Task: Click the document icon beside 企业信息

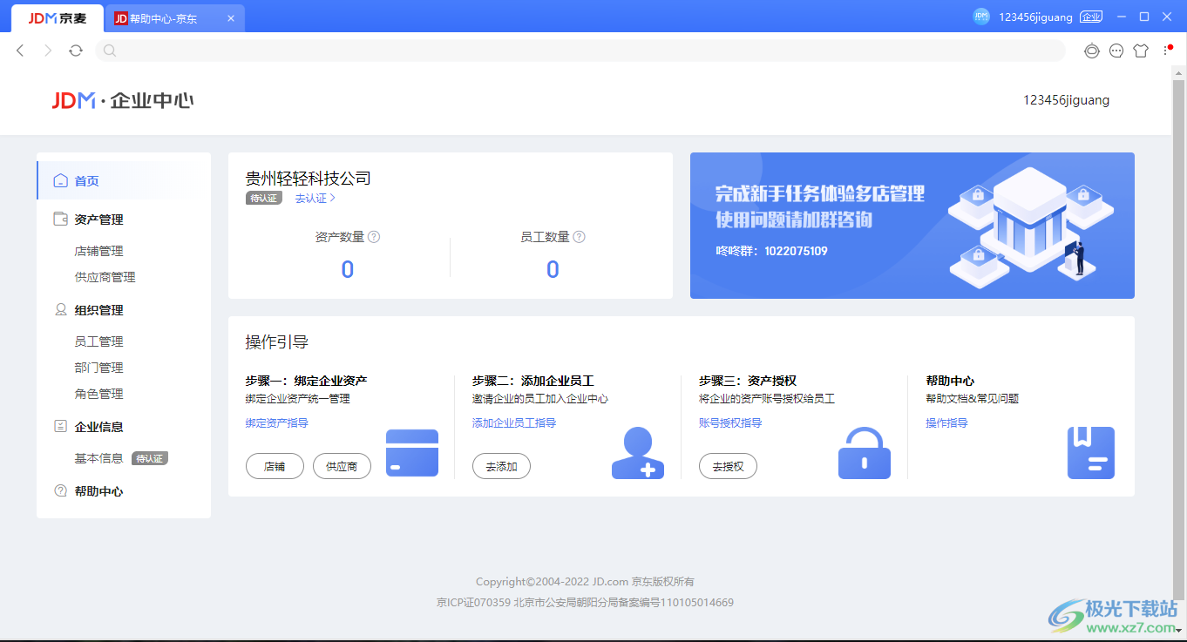Action: pyautogui.click(x=61, y=427)
